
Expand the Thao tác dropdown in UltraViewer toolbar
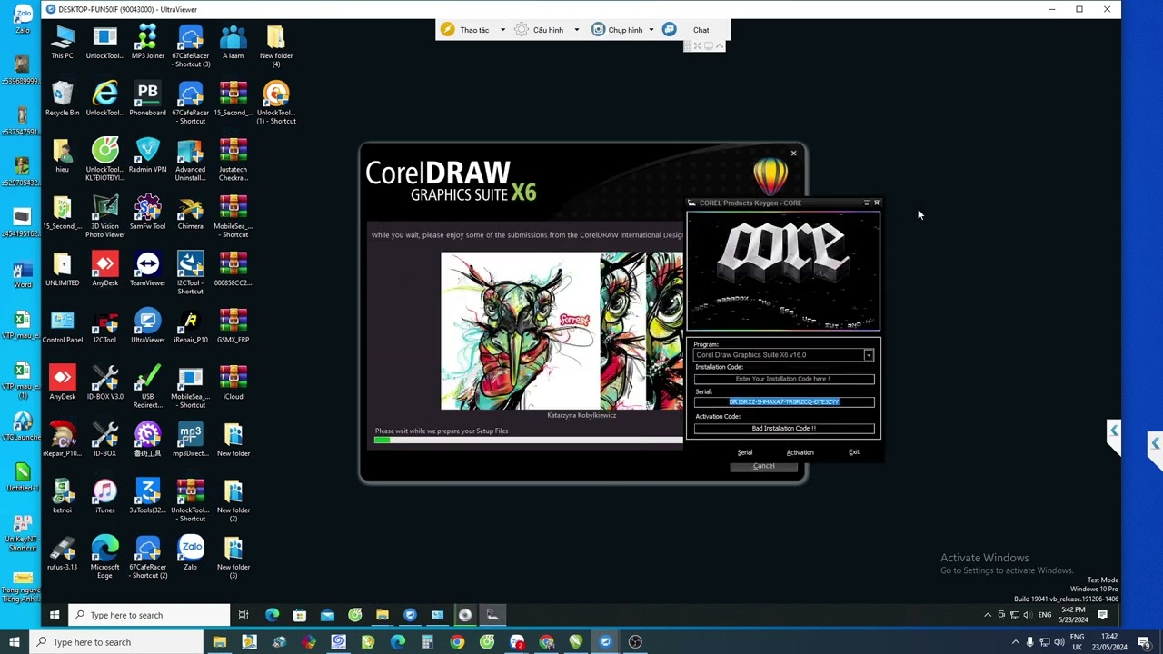(x=502, y=30)
